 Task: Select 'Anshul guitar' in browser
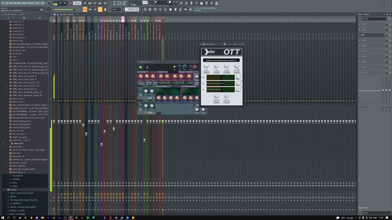pos(18,34)
